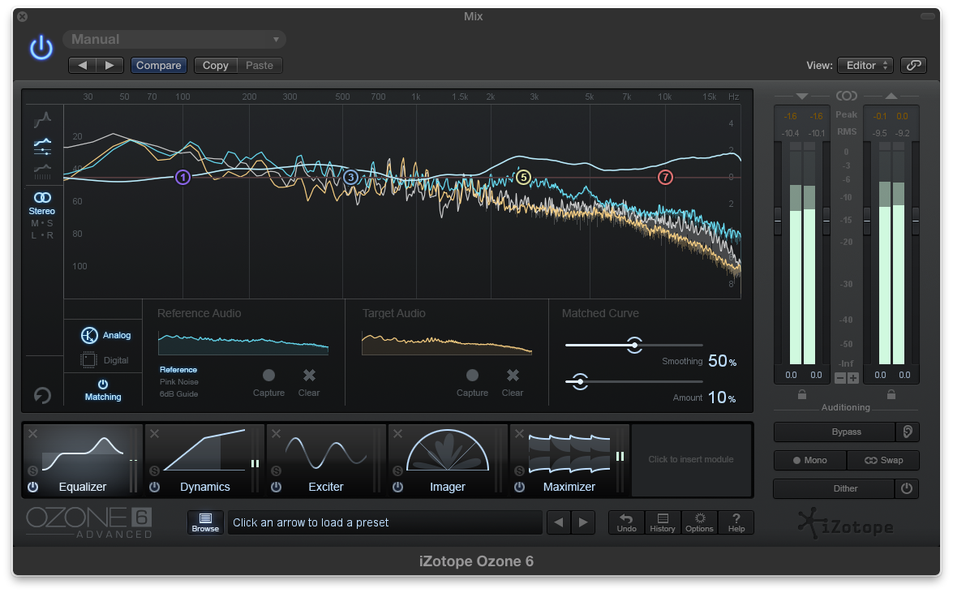Remove the Equalizer module with X

pyautogui.click(x=32, y=434)
